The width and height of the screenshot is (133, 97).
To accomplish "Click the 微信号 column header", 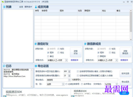I will coord(50,11).
